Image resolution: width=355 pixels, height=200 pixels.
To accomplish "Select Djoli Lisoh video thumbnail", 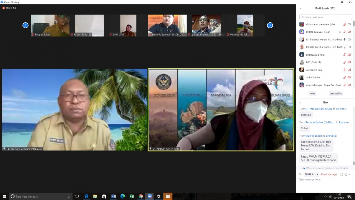I will [128, 25].
